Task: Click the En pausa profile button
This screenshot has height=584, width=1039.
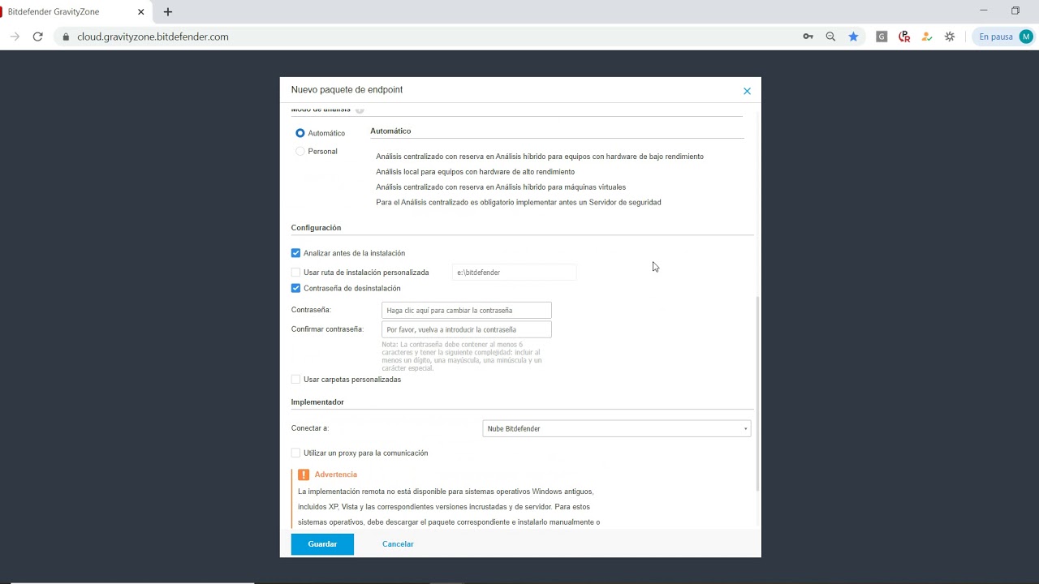Action: (x=1005, y=36)
